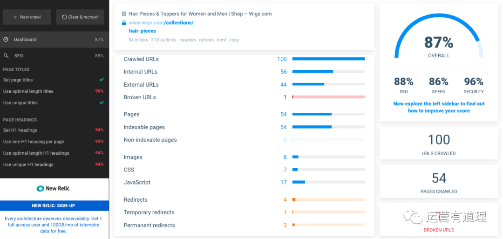Open the Use unique H1 headings check
The width and height of the screenshot is (503, 239).
click(x=28, y=164)
